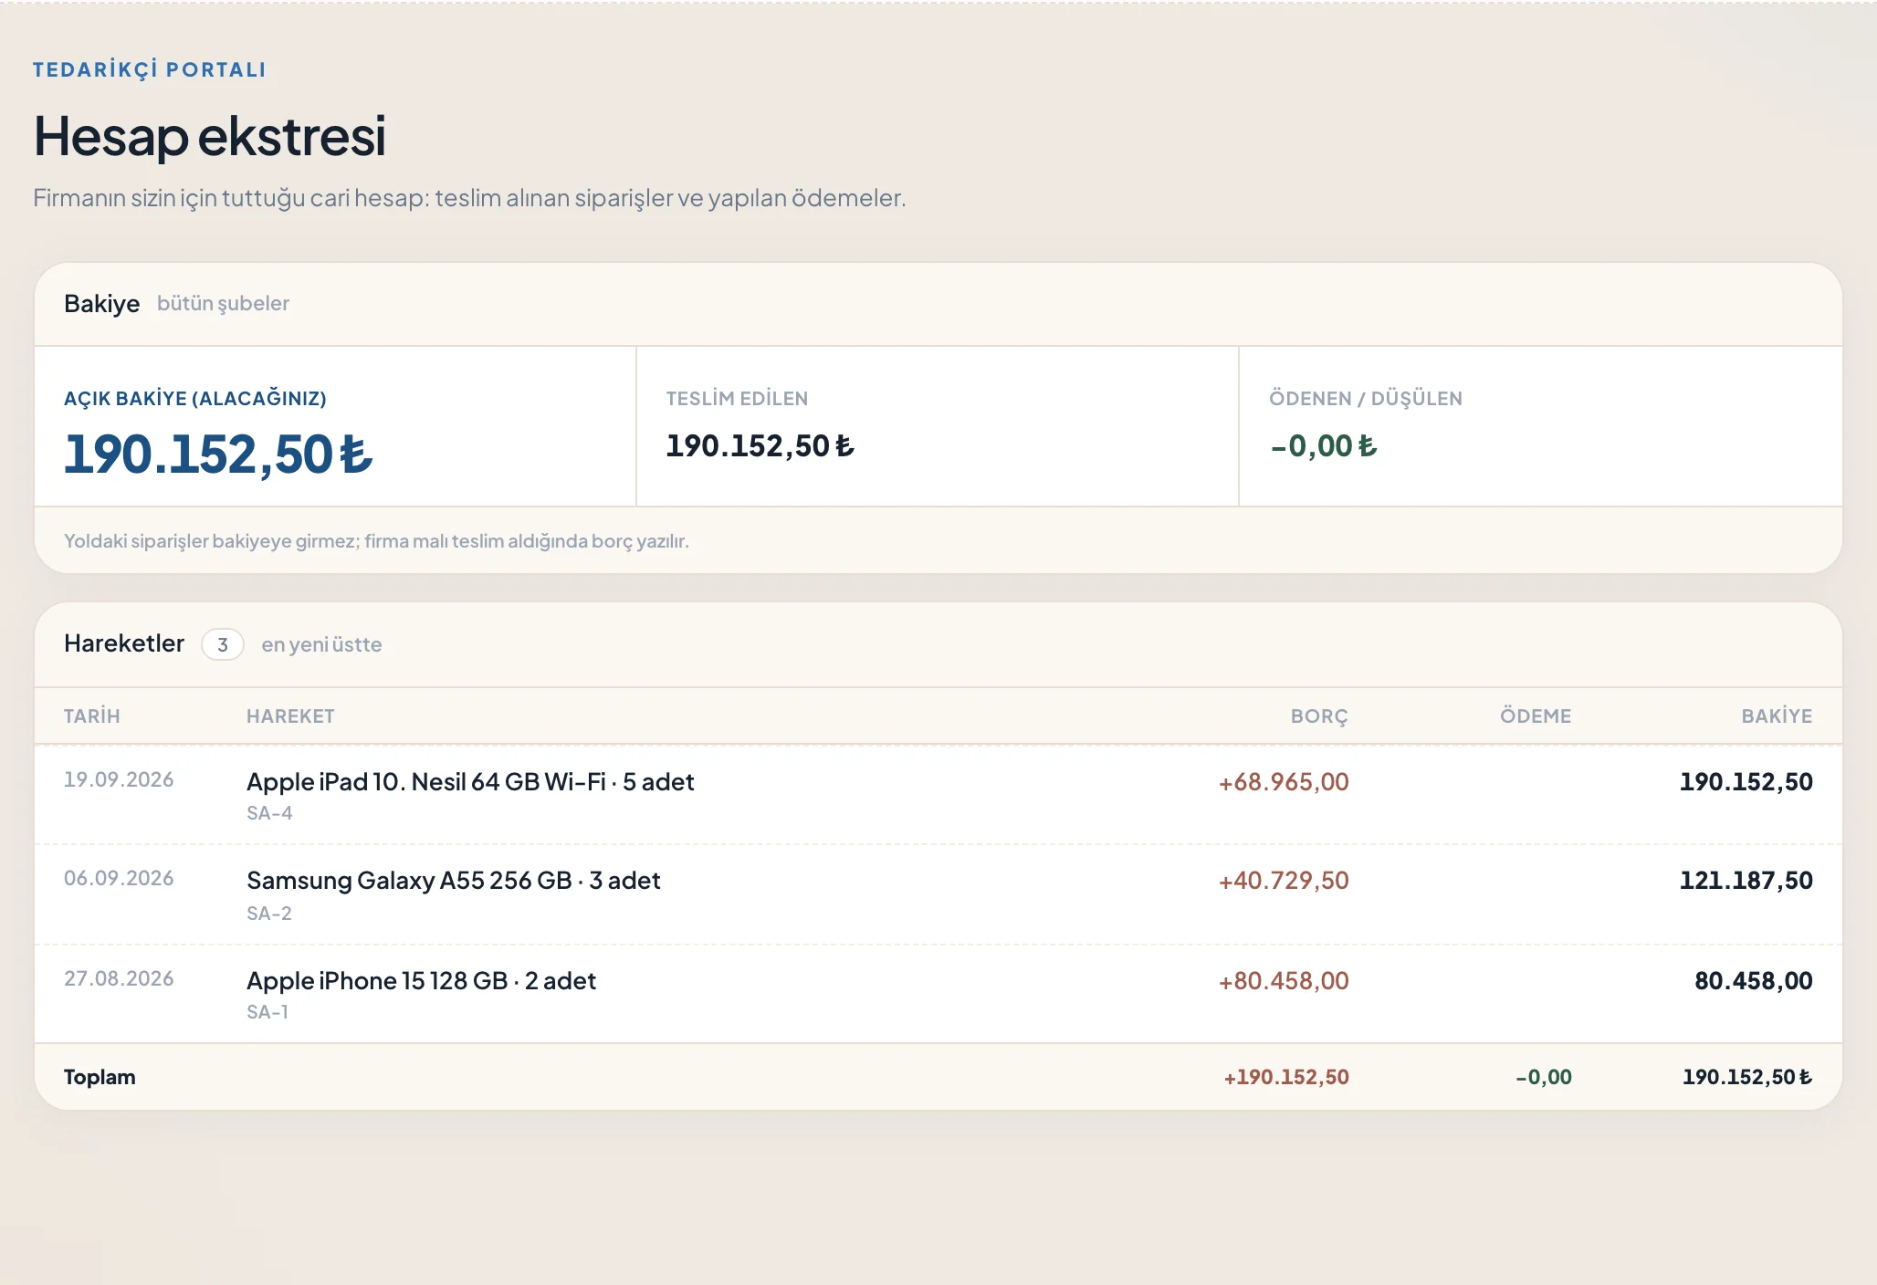
Task: Click the BAKİYE column header
Action: pos(1777,716)
